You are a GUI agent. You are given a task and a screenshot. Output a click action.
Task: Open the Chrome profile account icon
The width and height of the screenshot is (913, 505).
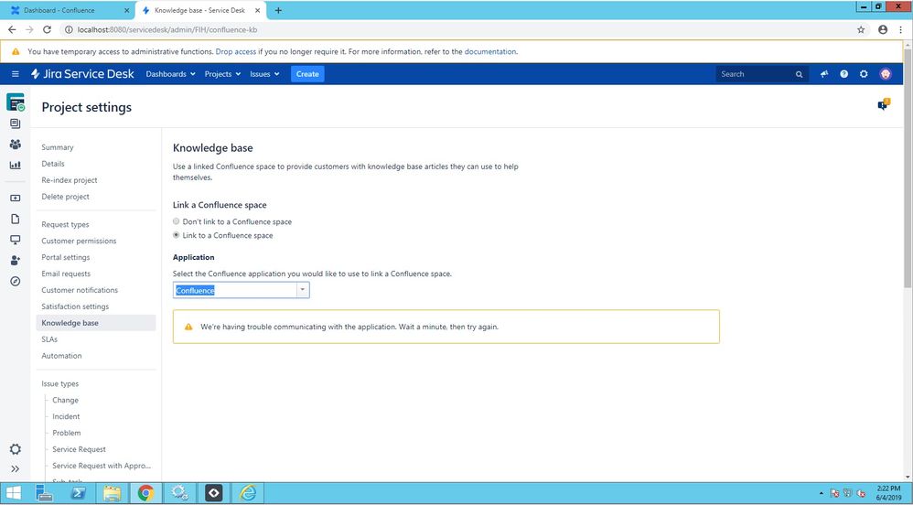point(883,29)
